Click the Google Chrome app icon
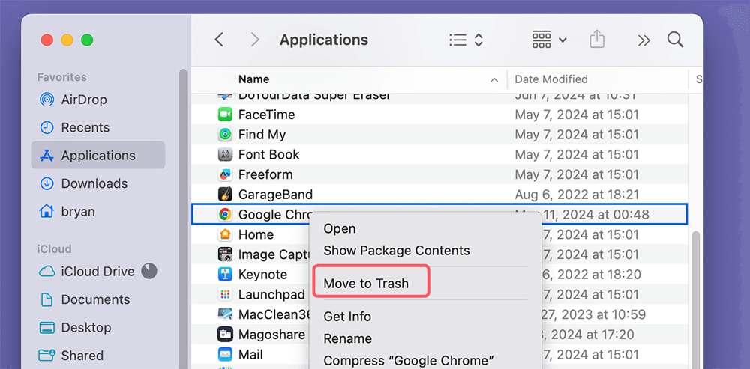The height and width of the screenshot is (369, 750). [x=225, y=214]
